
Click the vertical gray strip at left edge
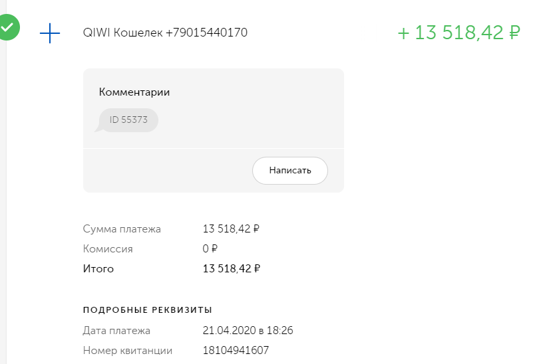tap(3, 199)
